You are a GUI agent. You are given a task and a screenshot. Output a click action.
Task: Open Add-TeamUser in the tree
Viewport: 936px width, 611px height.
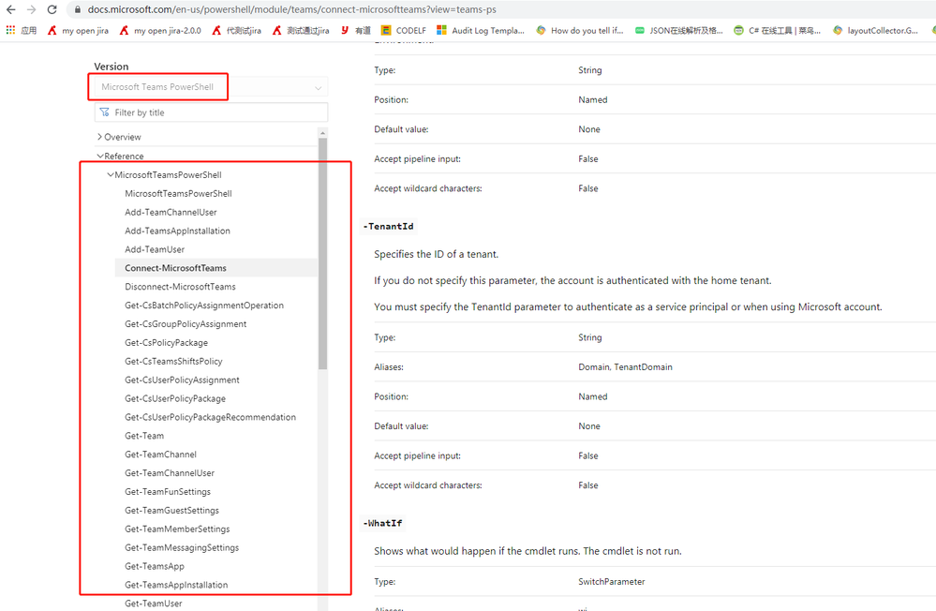tap(155, 249)
